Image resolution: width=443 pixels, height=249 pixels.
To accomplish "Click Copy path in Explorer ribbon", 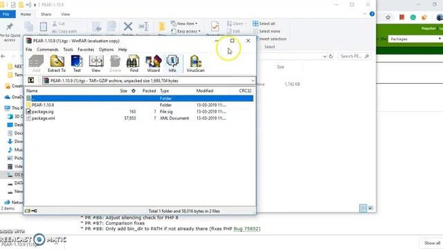I will 64,31.
